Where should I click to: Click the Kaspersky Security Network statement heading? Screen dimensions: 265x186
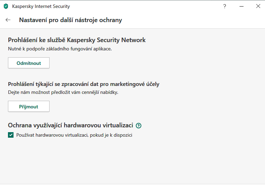coord(77,40)
